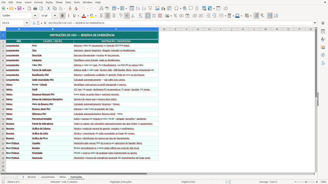Click the Print icon
328x184 pixels.
35,8
